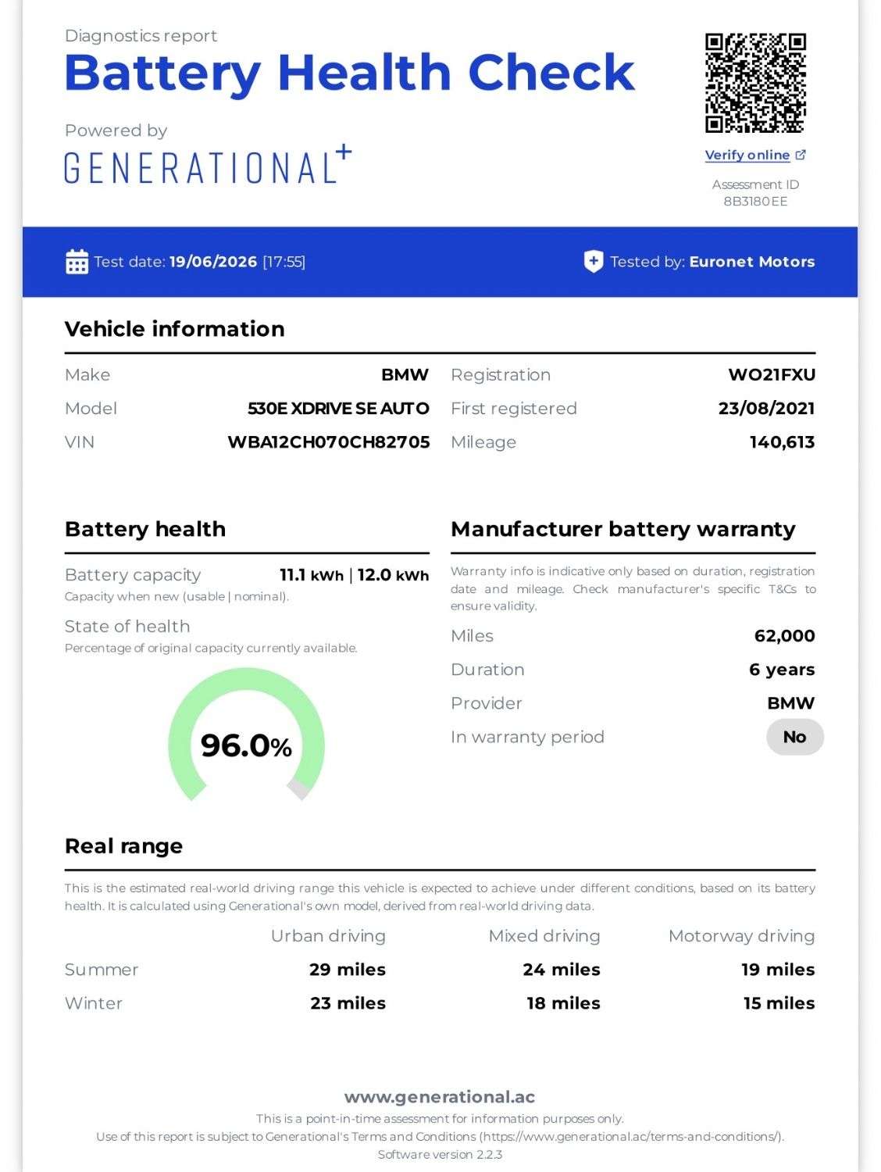Click the Battery health heading
881x1172 pixels.
(145, 529)
